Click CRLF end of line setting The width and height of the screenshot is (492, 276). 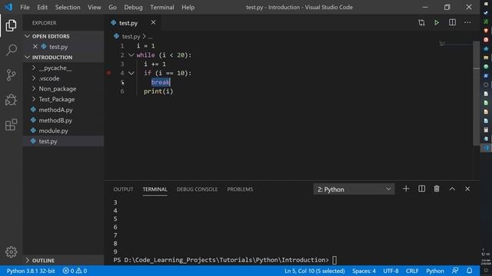[412, 271]
